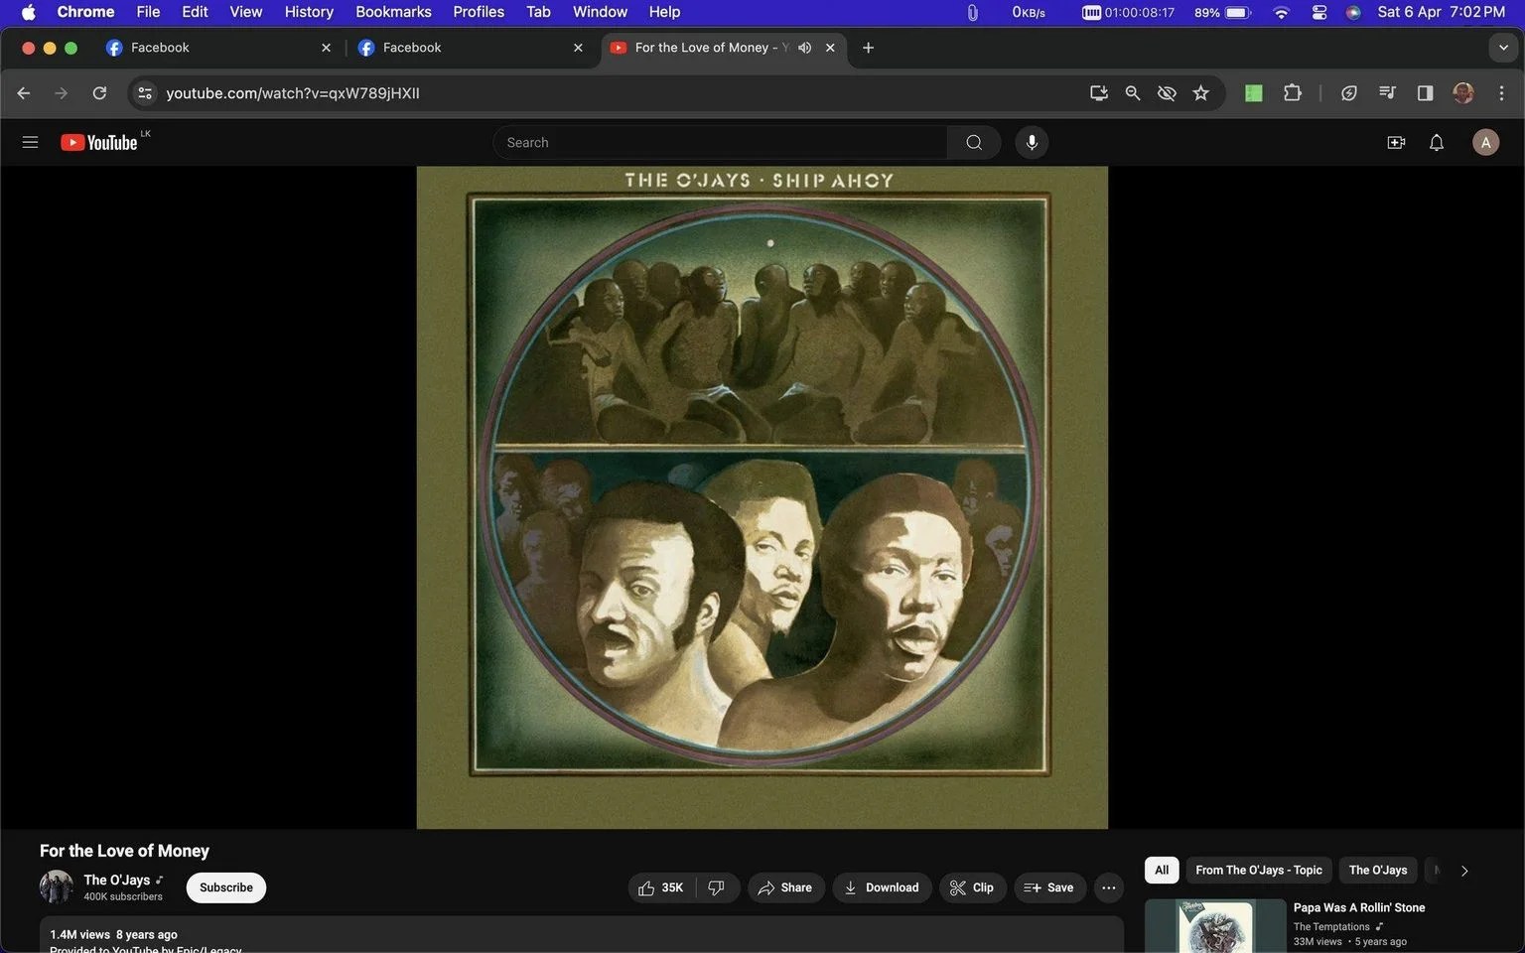Open the History menu
The width and height of the screenshot is (1525, 953).
coord(309,12)
